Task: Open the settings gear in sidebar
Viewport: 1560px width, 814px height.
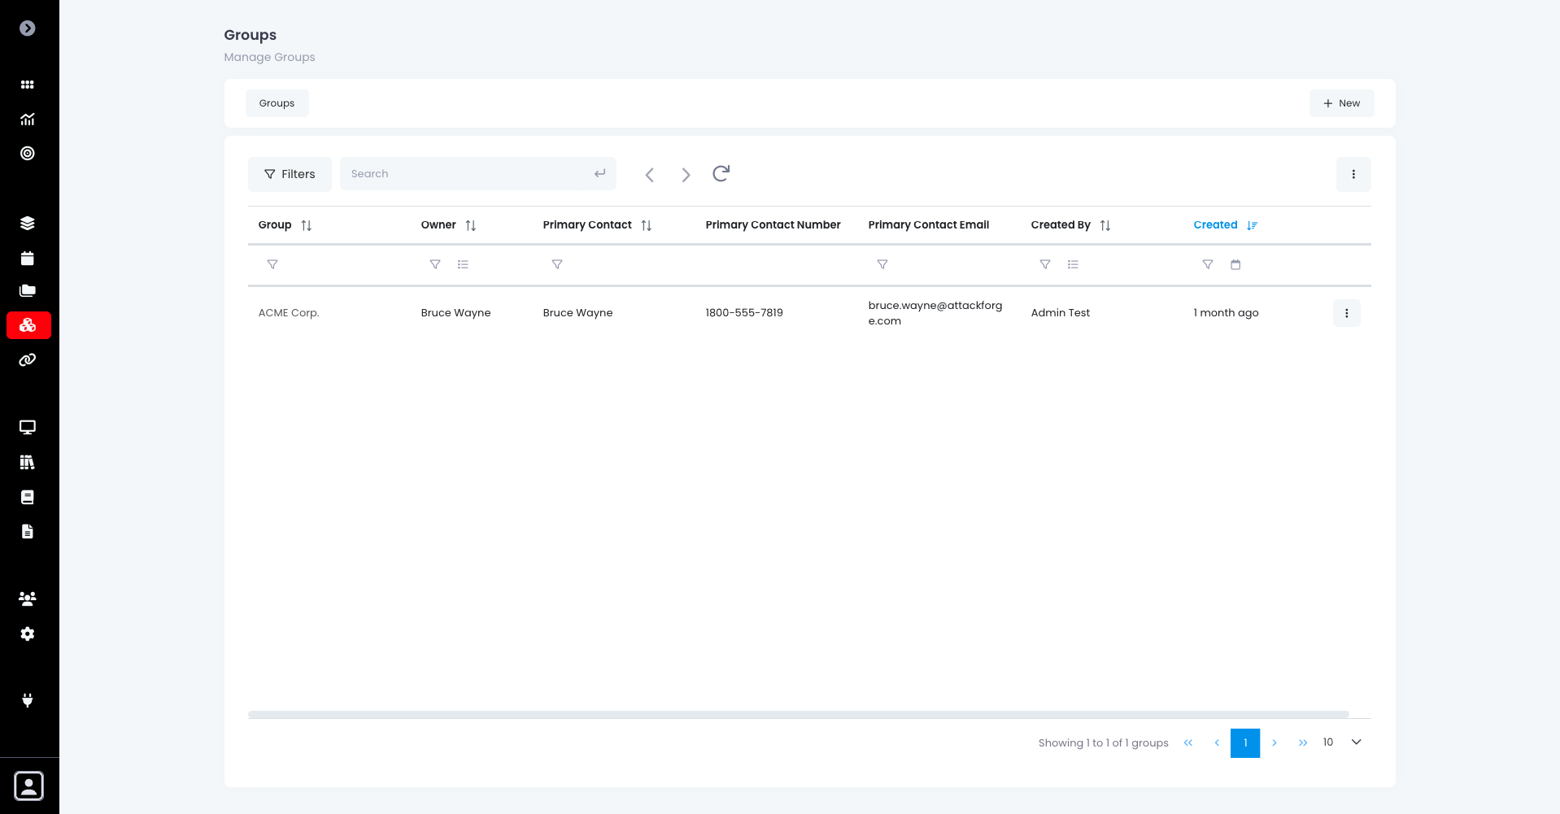Action: click(28, 633)
